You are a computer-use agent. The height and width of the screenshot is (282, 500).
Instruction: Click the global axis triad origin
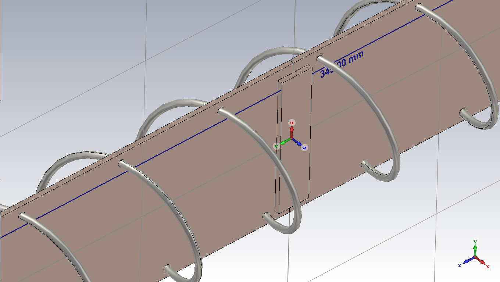pos(475,257)
